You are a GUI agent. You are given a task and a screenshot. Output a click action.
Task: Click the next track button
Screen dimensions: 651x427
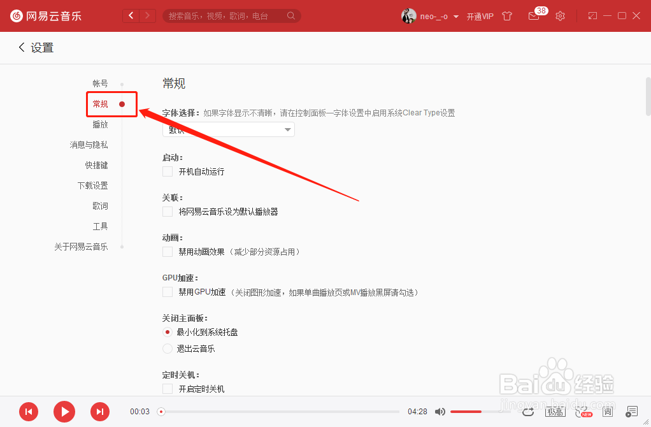tap(100, 412)
